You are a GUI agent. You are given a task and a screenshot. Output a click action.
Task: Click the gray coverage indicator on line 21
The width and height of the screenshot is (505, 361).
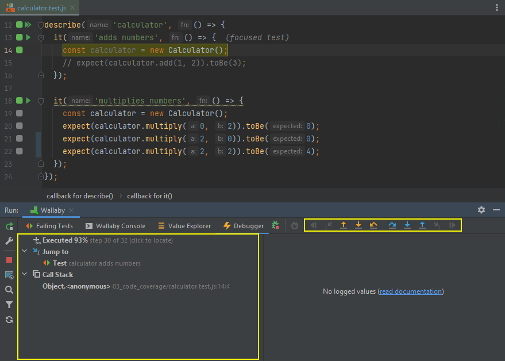tap(20, 139)
